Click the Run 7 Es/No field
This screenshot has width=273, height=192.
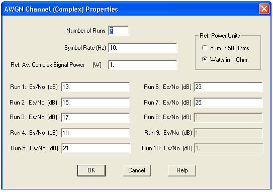pyautogui.click(x=228, y=103)
